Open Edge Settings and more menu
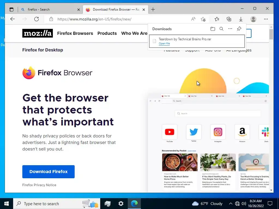This screenshot has width=279, height=209. tap(266, 19)
